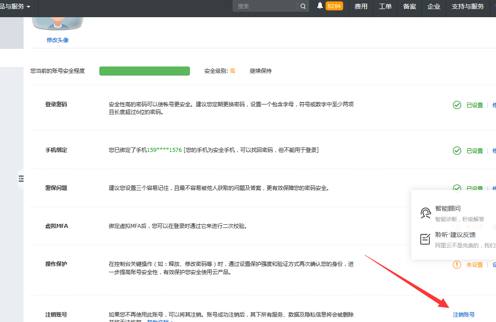Click the green account security level bar
This screenshot has height=322, width=496.
tap(145, 71)
